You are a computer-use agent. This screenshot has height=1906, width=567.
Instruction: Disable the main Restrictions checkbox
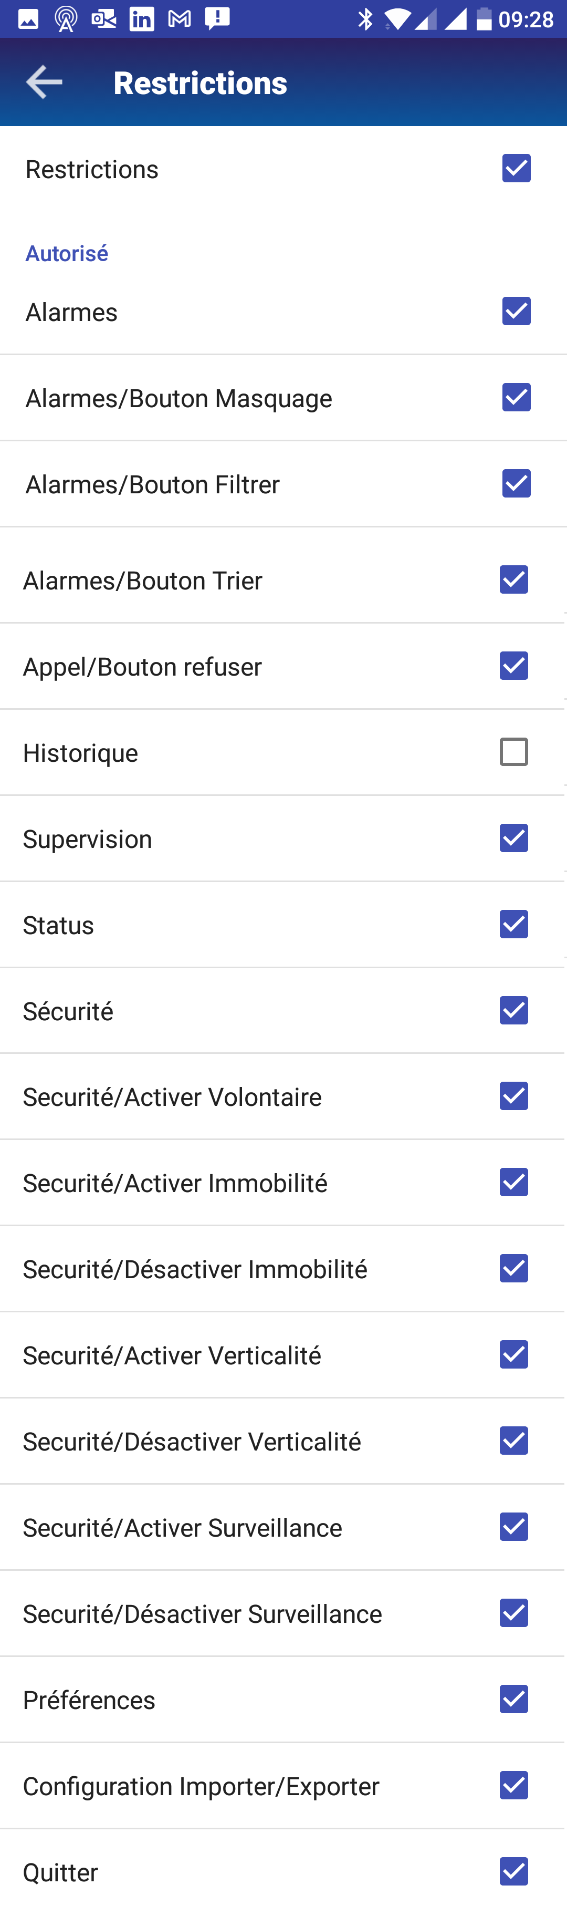(516, 169)
